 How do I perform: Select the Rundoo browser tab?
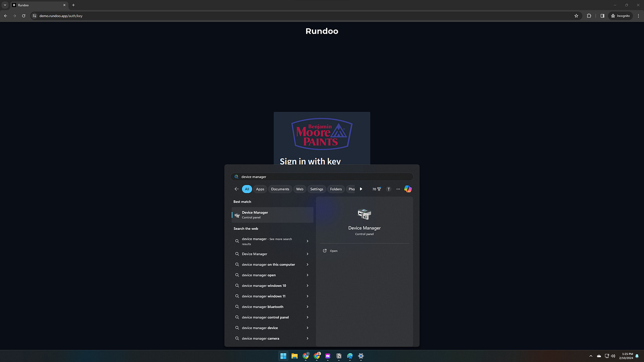coord(39,5)
